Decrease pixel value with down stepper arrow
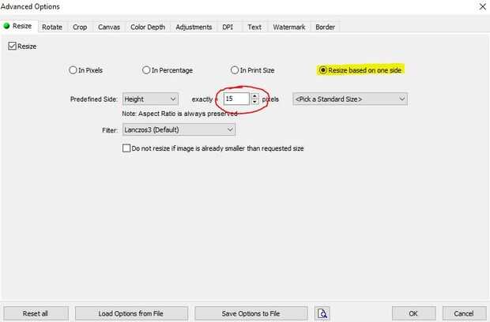This screenshot has height=322, width=490. click(x=254, y=102)
